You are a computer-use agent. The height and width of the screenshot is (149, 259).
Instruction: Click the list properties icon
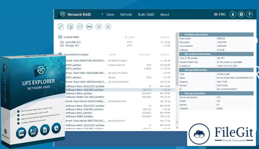pyautogui.click(x=99, y=26)
